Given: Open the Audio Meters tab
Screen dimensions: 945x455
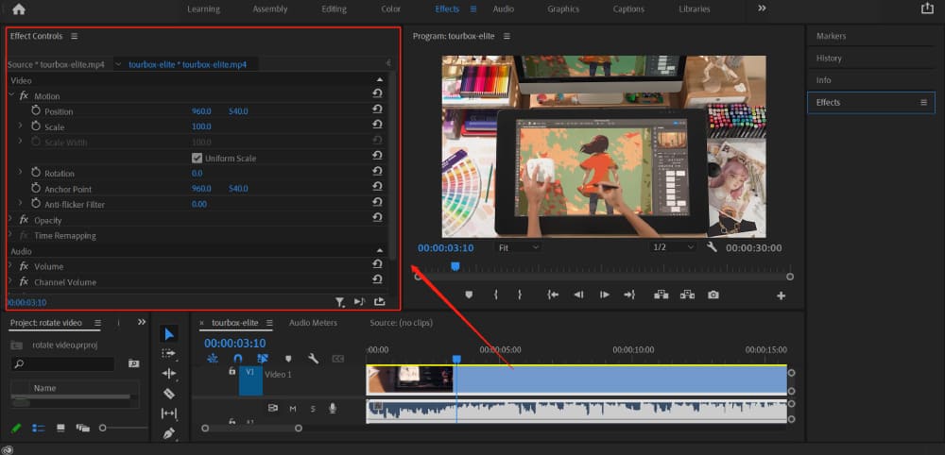Looking at the screenshot, I should click(x=312, y=323).
